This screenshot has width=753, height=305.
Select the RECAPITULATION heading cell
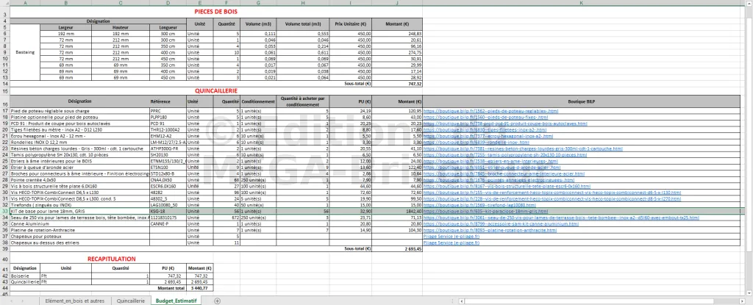(112, 259)
